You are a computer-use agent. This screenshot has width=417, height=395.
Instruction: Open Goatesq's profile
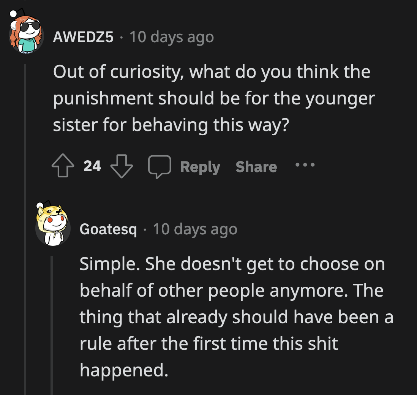click(108, 229)
